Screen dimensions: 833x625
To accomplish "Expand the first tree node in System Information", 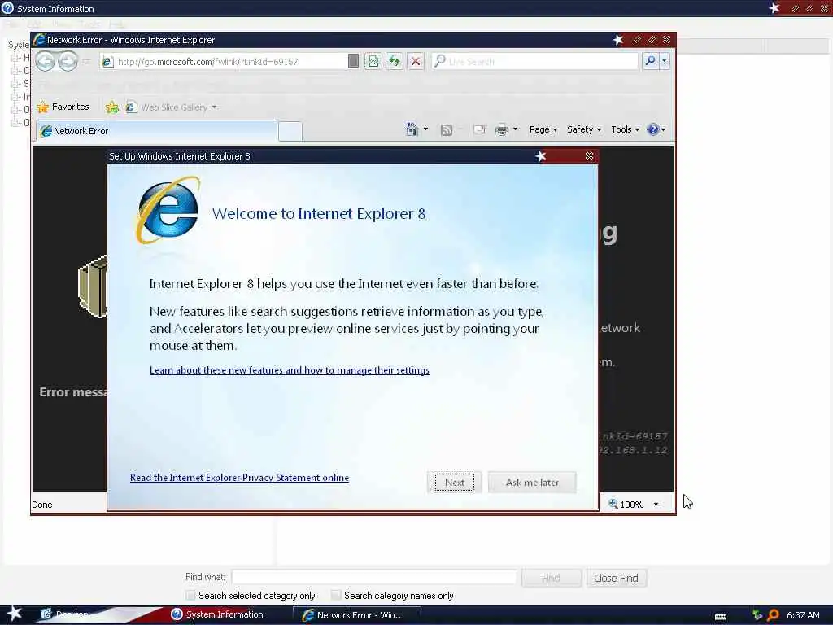I will point(15,58).
